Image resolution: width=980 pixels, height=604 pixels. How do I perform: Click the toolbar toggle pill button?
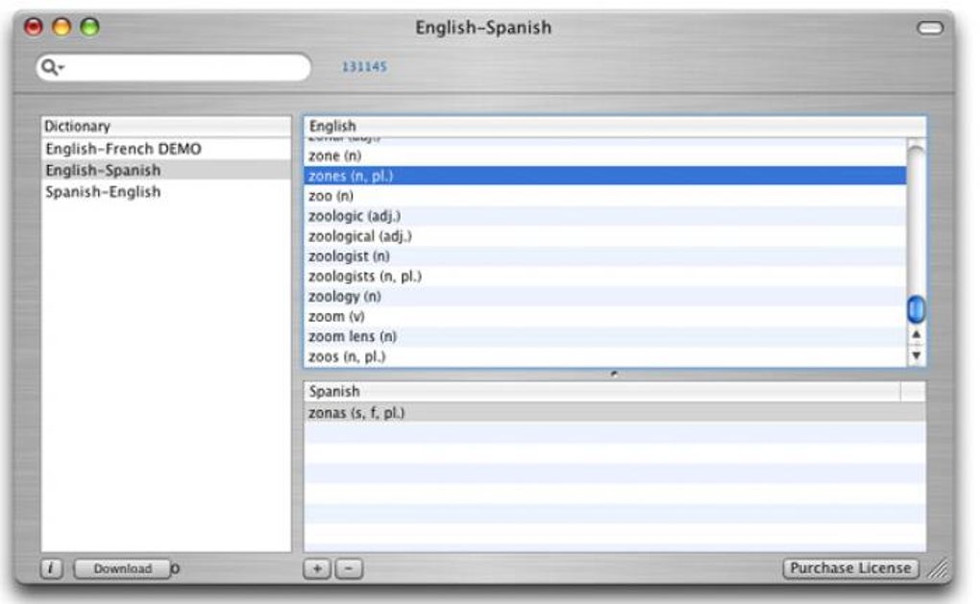[x=930, y=28]
